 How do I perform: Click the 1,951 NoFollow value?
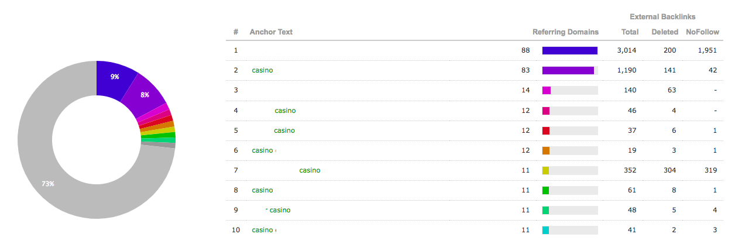(707, 50)
